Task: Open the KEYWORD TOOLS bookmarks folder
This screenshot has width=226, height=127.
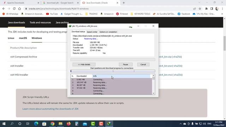Action: pos(141,14)
